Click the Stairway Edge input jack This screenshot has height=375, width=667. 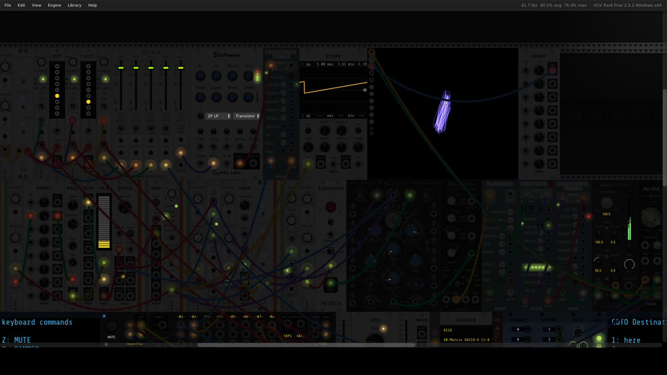pyautogui.click(x=200, y=162)
